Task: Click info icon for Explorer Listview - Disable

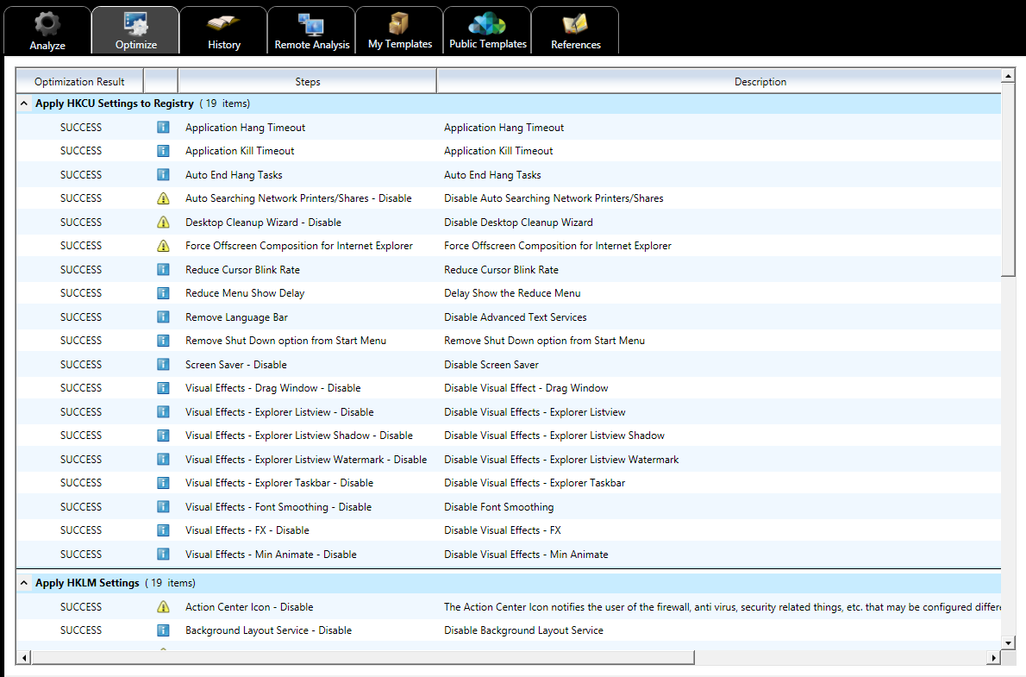Action: 163,412
